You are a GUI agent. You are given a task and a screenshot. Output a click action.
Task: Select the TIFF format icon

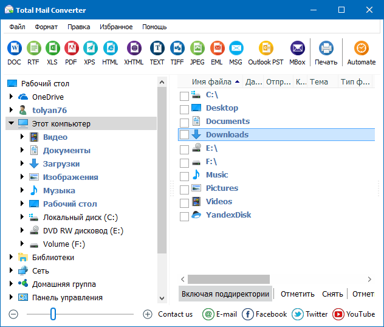177,49
